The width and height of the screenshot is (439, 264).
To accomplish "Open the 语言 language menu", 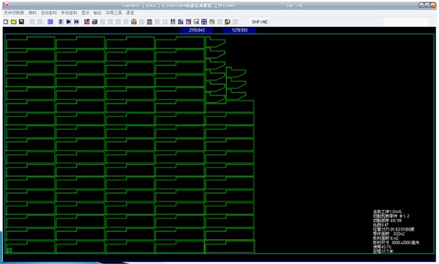I will [130, 13].
